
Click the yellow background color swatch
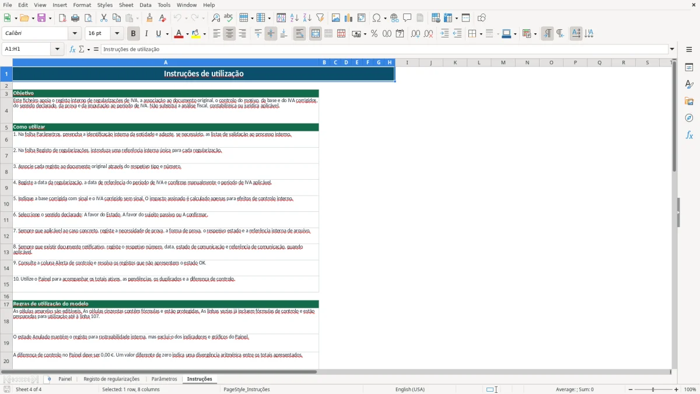click(196, 34)
